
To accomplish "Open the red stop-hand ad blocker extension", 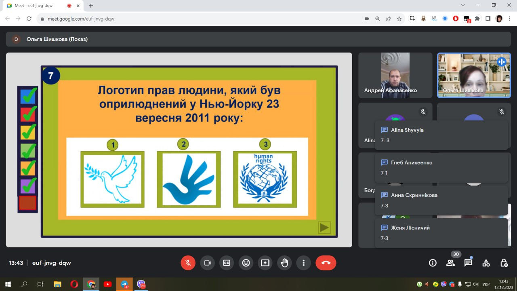I will [456, 19].
